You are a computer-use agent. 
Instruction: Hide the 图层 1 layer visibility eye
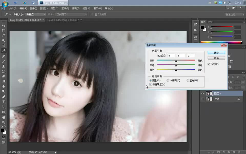(x=202, y=93)
